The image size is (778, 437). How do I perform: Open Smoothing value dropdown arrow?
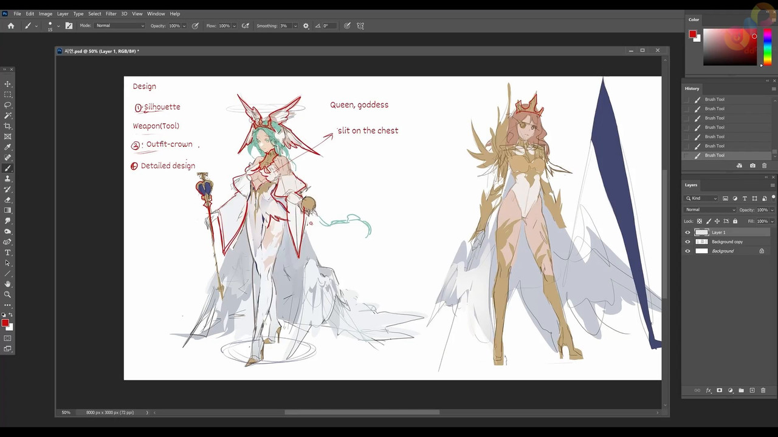(x=294, y=25)
